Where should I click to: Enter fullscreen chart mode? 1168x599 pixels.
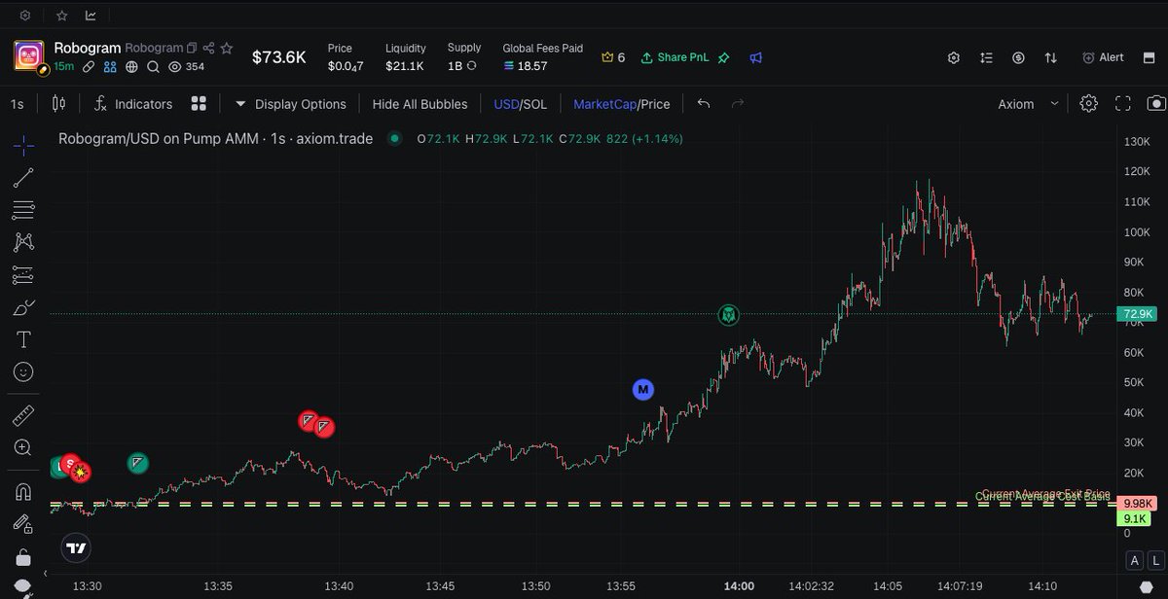tap(1123, 103)
